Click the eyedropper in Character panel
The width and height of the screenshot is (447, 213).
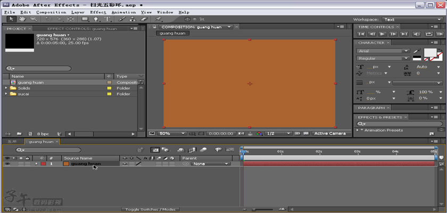pos(417,51)
